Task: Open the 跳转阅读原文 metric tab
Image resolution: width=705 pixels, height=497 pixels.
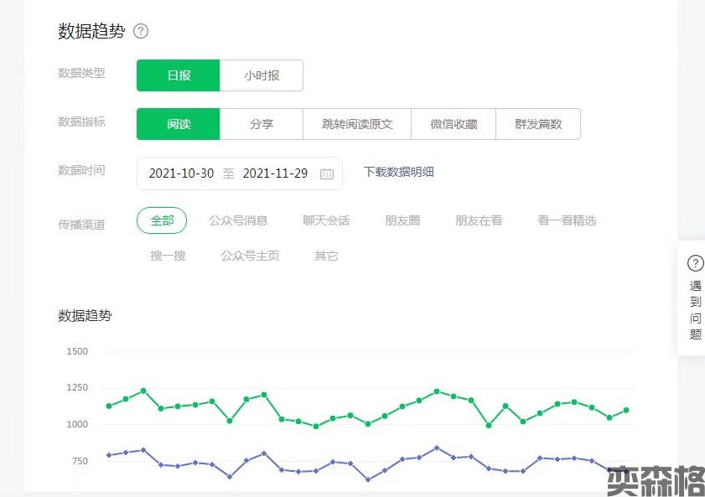Action: (x=357, y=124)
